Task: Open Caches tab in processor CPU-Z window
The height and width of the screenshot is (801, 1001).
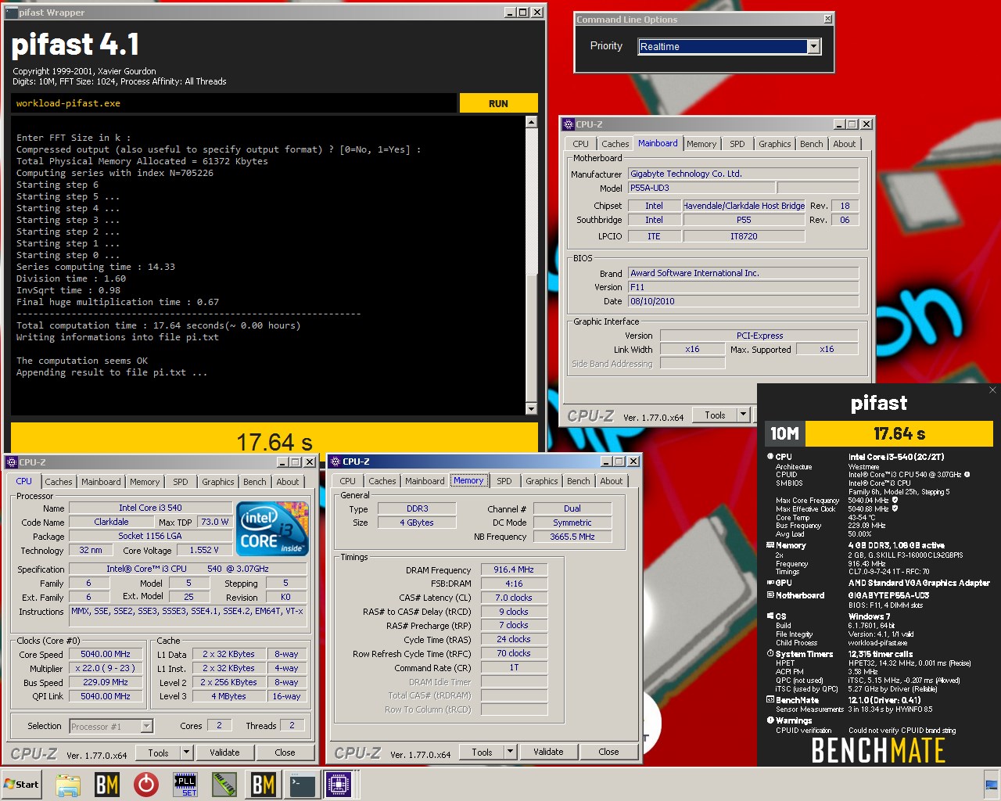Action: pos(59,482)
